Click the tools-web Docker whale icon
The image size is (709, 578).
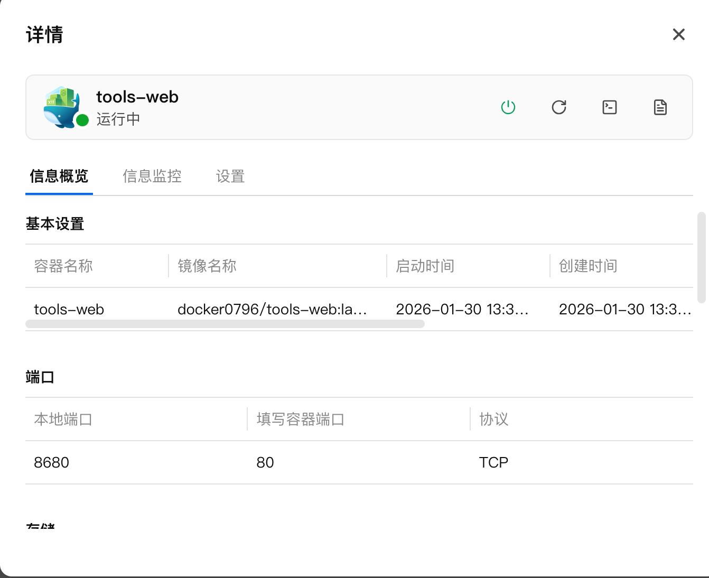(62, 106)
